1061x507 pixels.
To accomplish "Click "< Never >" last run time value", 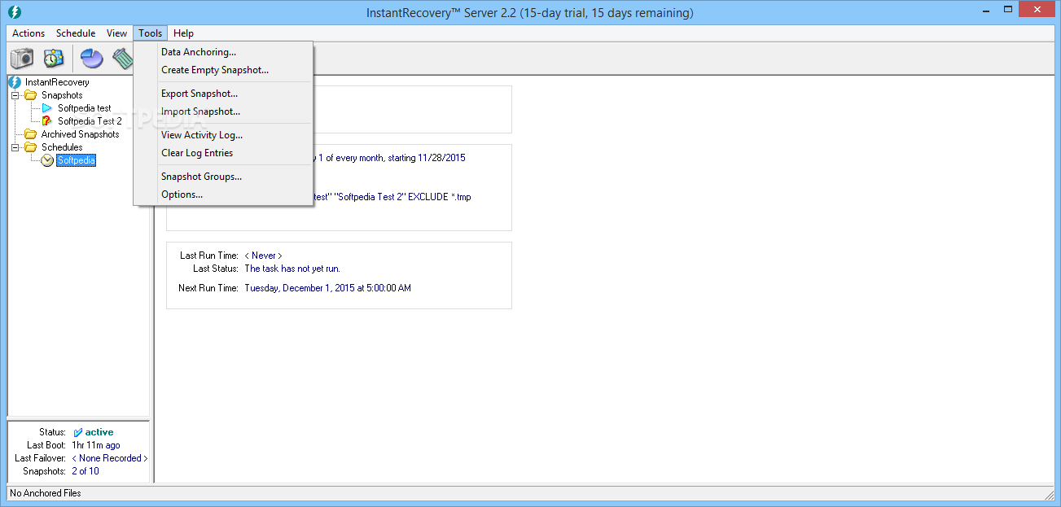I will point(264,256).
